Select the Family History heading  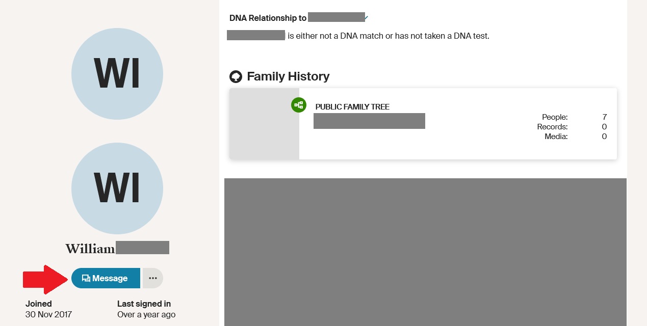(288, 76)
